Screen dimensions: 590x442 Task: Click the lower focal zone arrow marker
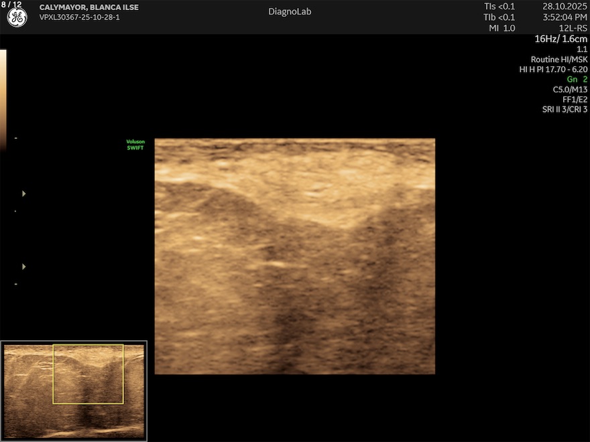pos(24,267)
